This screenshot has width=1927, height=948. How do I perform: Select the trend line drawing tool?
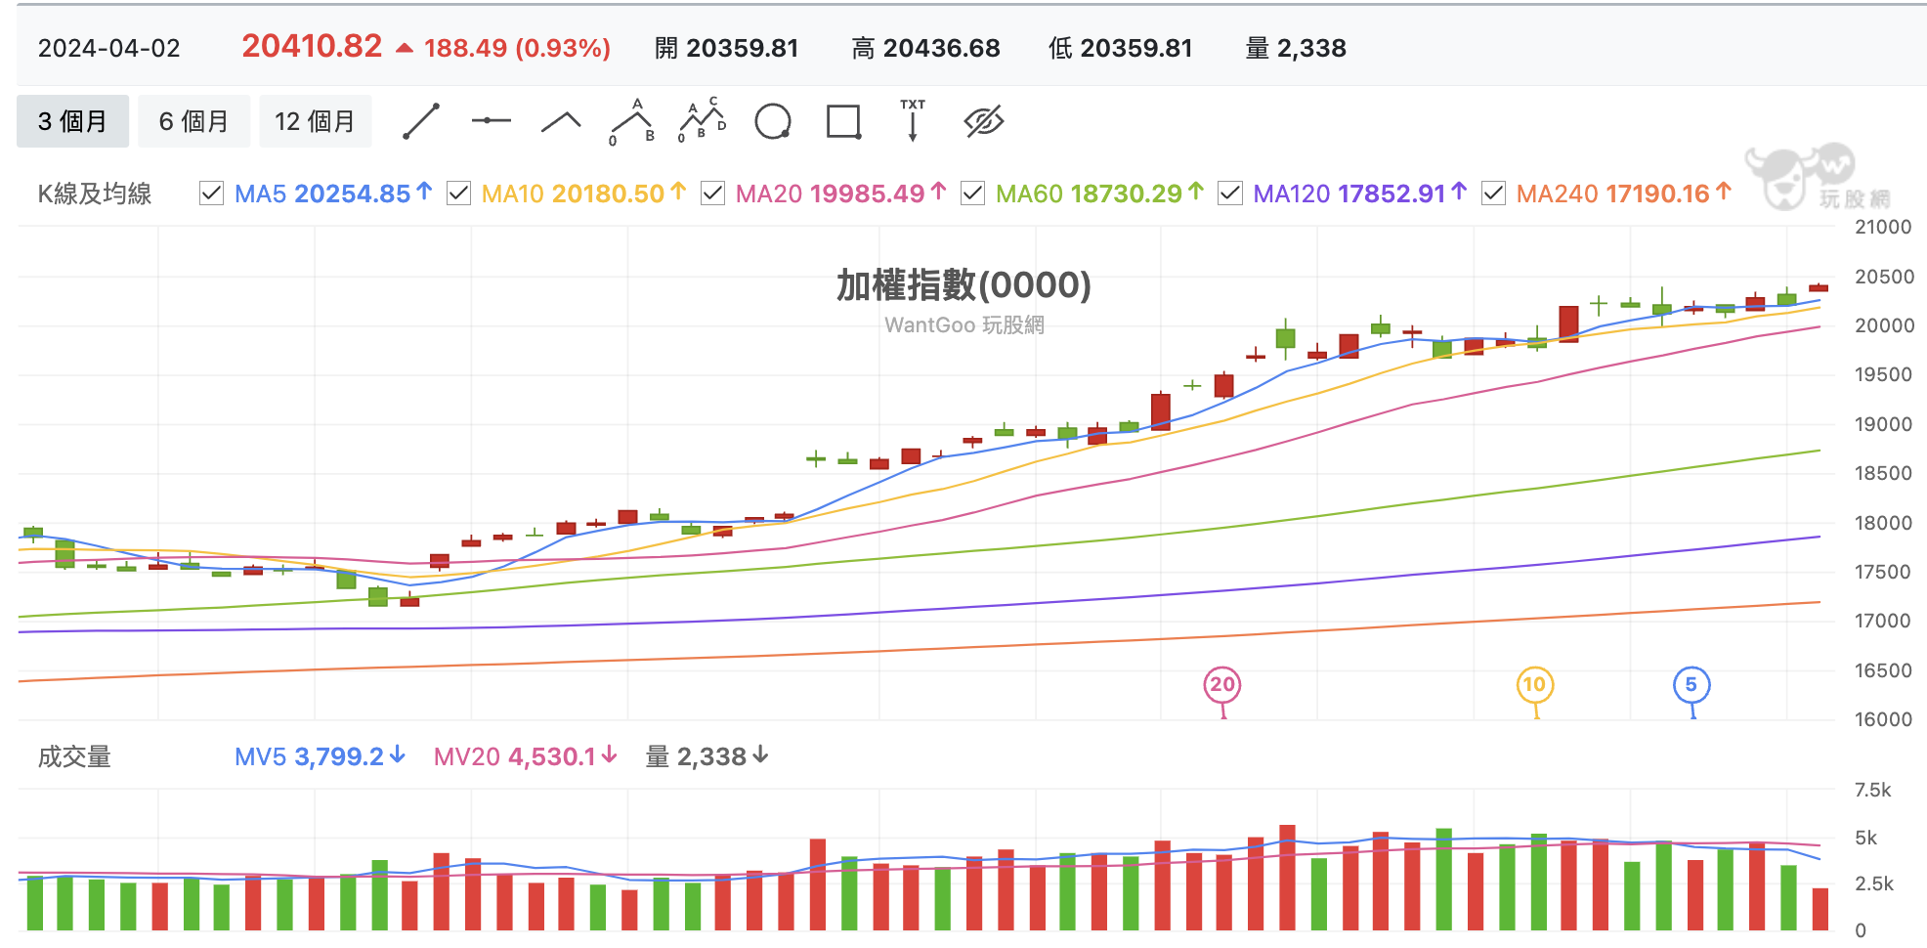click(x=421, y=121)
